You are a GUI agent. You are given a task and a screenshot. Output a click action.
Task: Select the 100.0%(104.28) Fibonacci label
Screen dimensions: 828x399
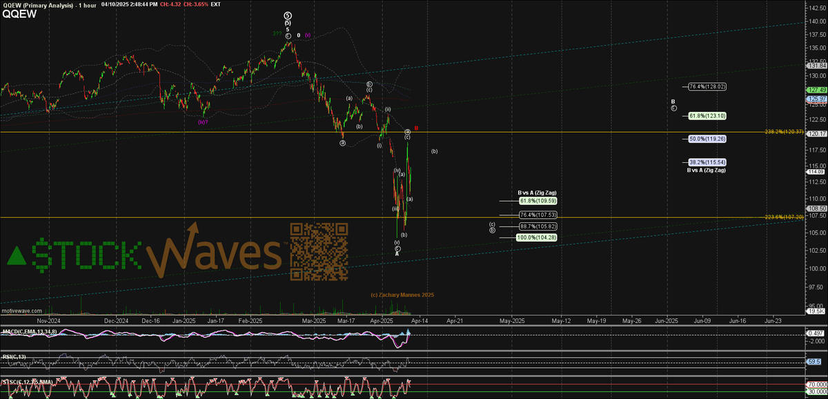tap(537, 237)
